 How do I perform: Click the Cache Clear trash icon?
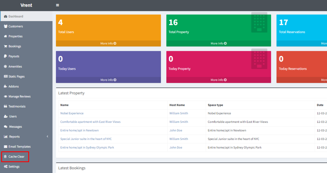(x=5, y=157)
